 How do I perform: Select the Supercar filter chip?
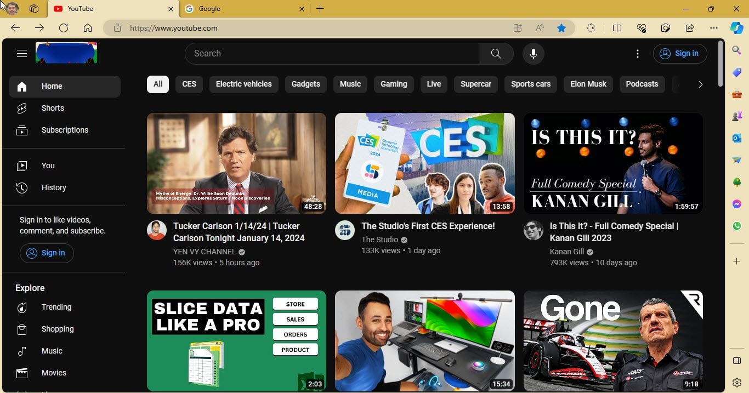(x=476, y=84)
